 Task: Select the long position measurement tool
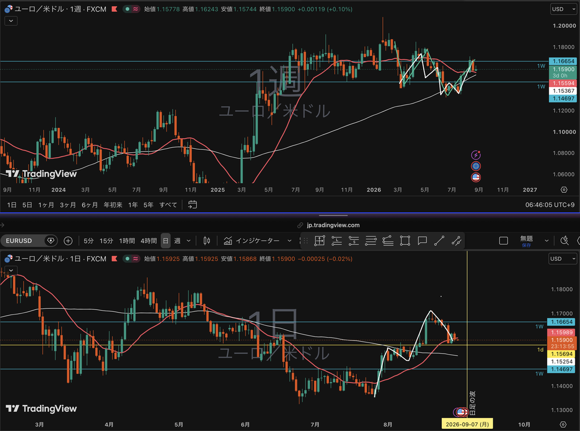[x=336, y=241]
